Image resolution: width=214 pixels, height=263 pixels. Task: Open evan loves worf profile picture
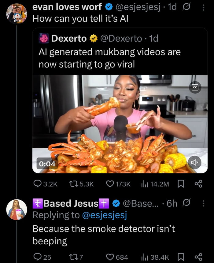(17, 14)
